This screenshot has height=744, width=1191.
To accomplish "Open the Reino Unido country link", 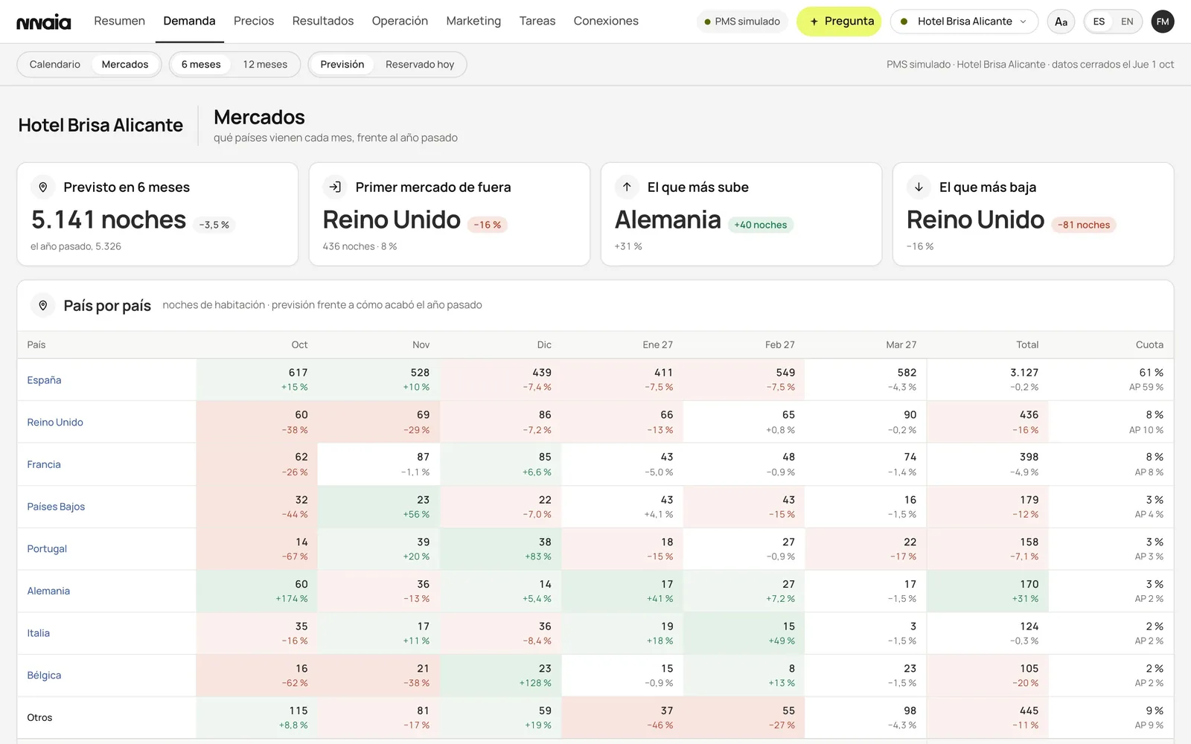I will (55, 422).
